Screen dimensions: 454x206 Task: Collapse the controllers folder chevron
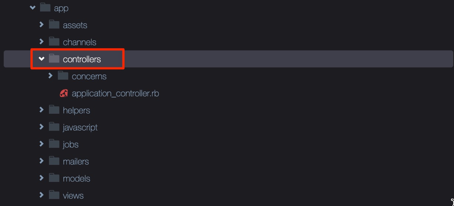pos(42,59)
